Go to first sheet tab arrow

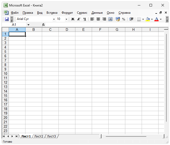[4, 136]
